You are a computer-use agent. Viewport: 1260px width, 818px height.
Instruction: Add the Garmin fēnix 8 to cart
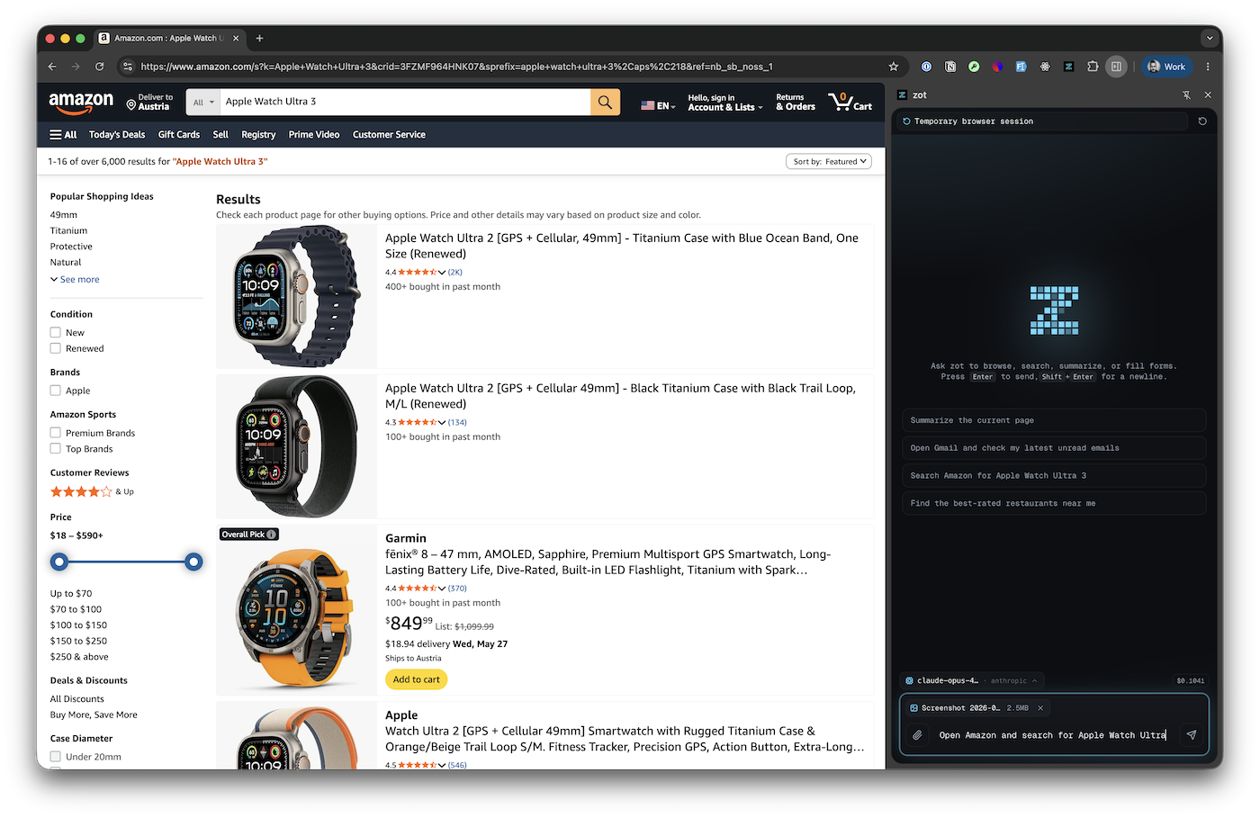417,679
